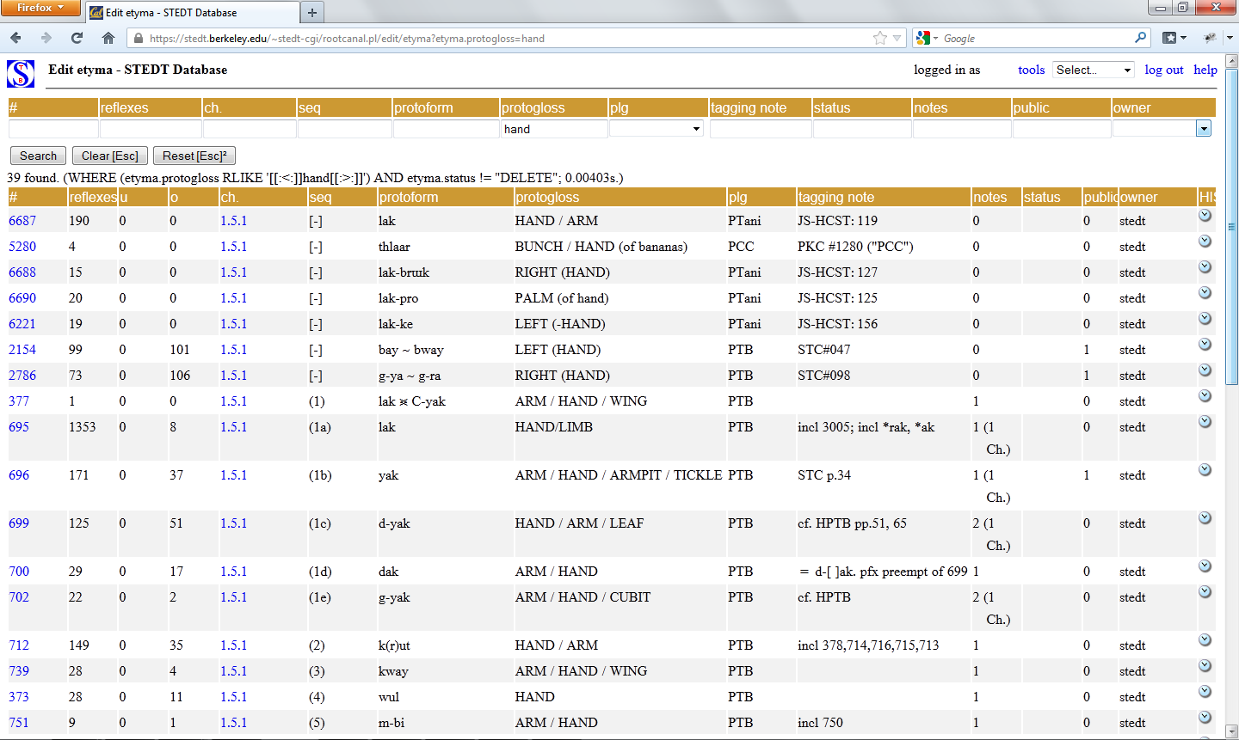Click history icon for etymon 6687 row
The image size is (1239, 740).
1205,216
